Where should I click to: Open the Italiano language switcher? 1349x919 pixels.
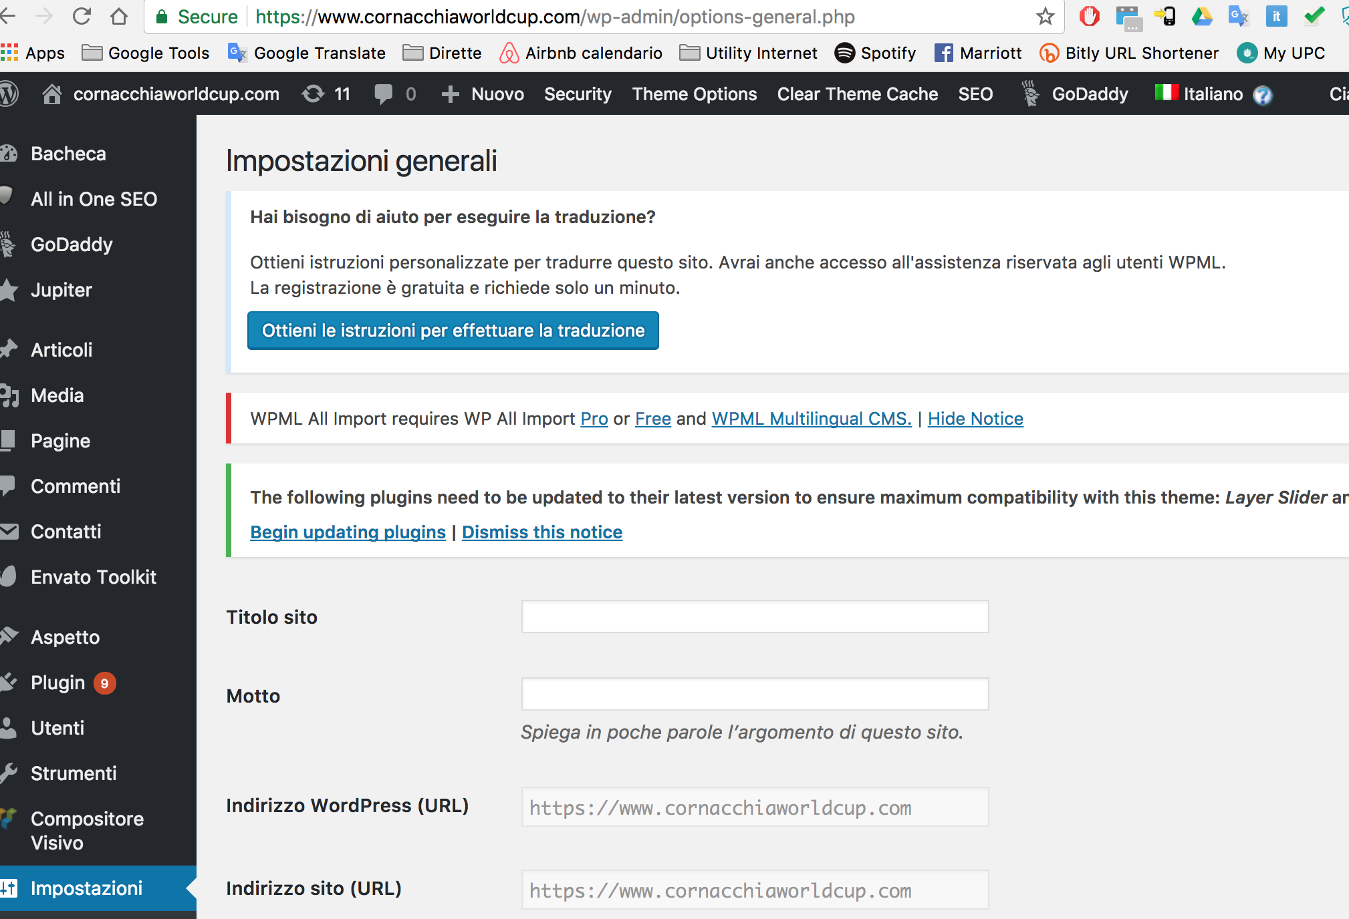[1200, 94]
